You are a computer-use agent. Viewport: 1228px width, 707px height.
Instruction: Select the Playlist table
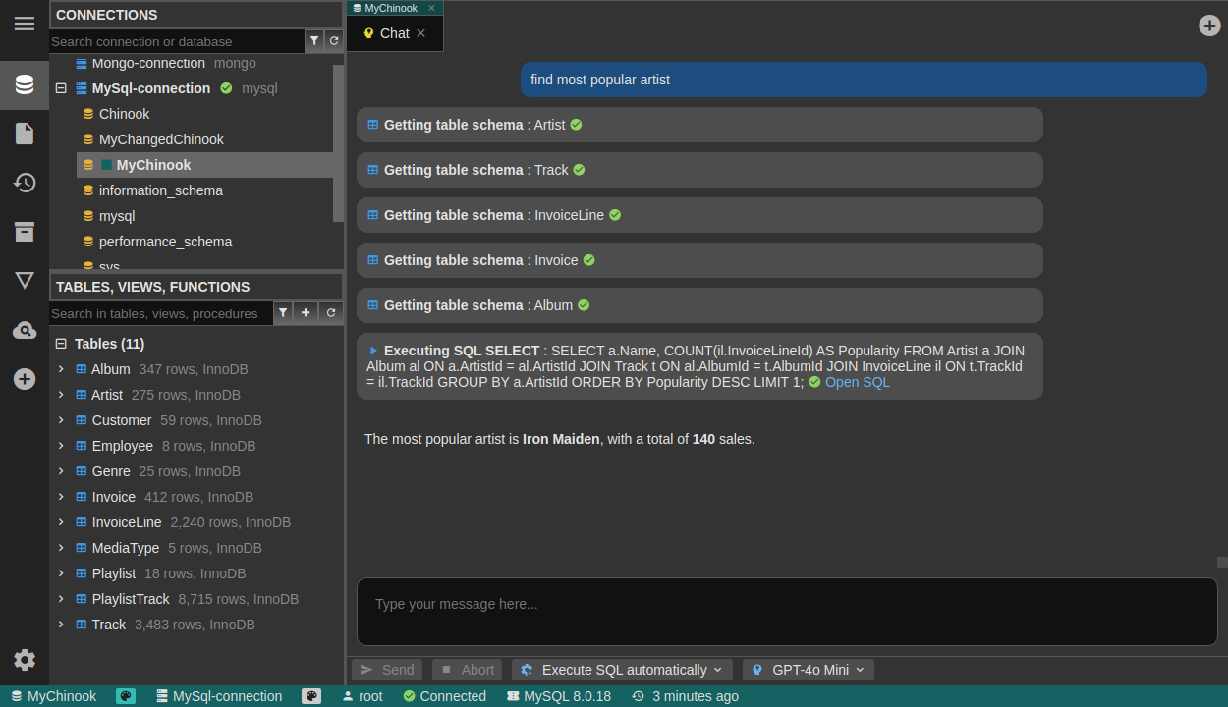[x=114, y=573]
